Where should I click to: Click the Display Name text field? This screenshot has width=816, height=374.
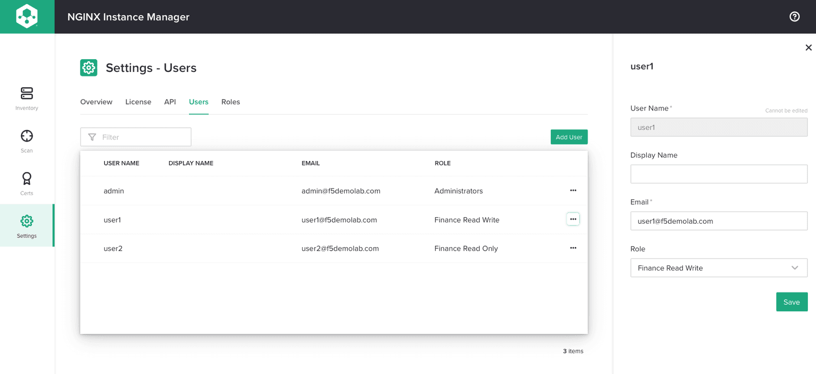coord(718,174)
